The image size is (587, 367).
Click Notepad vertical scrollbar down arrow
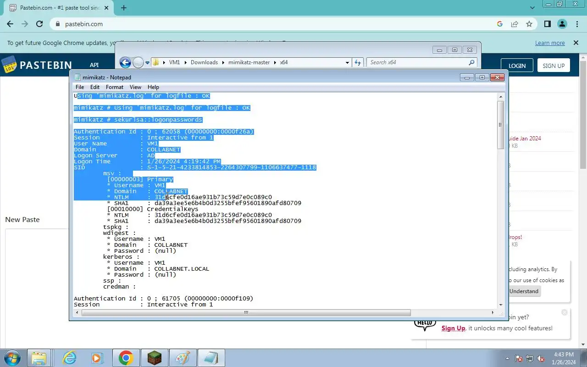[500, 305]
